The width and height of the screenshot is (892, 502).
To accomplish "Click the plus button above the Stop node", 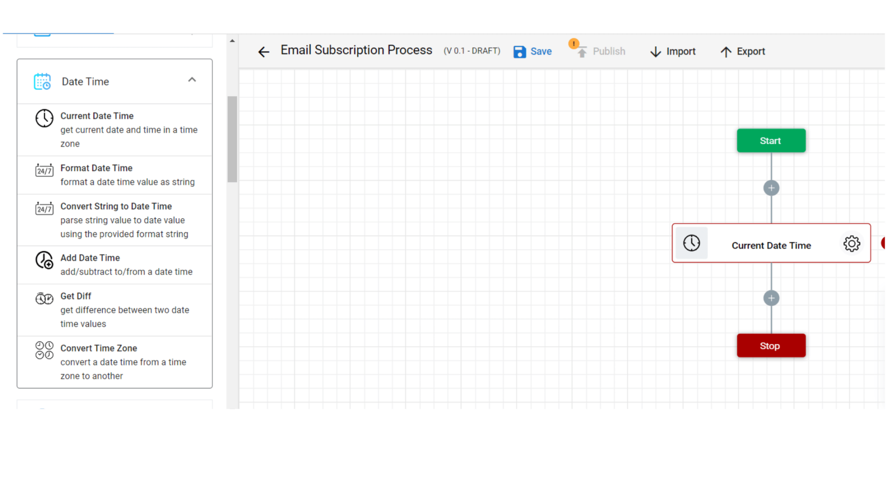I will click(771, 298).
